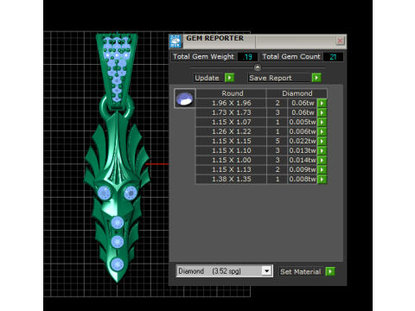Click the green arrow next to Save Report
Image resolution: width=415 pixels, height=311 pixels.
pyautogui.click(x=316, y=78)
